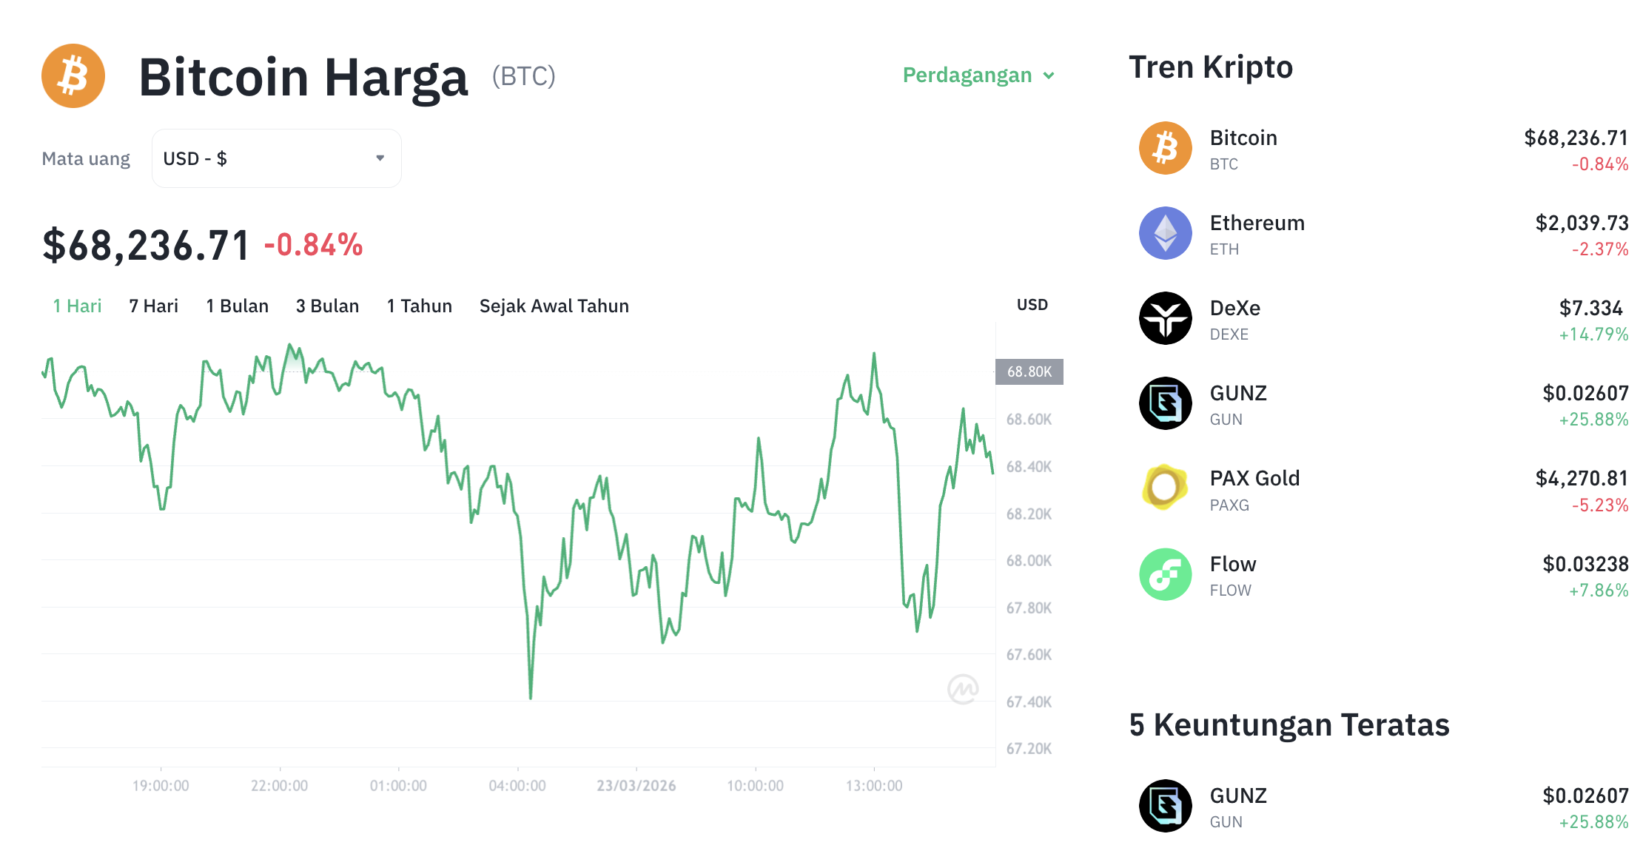
Task: Switch to Sejak Awal Tahun view
Action: (x=554, y=305)
